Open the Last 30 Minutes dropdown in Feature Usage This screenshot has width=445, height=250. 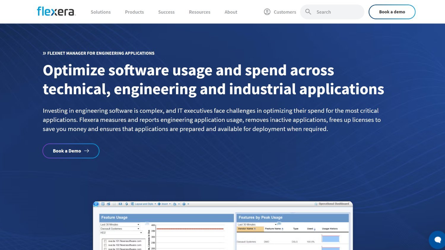pyautogui.click(x=138, y=224)
